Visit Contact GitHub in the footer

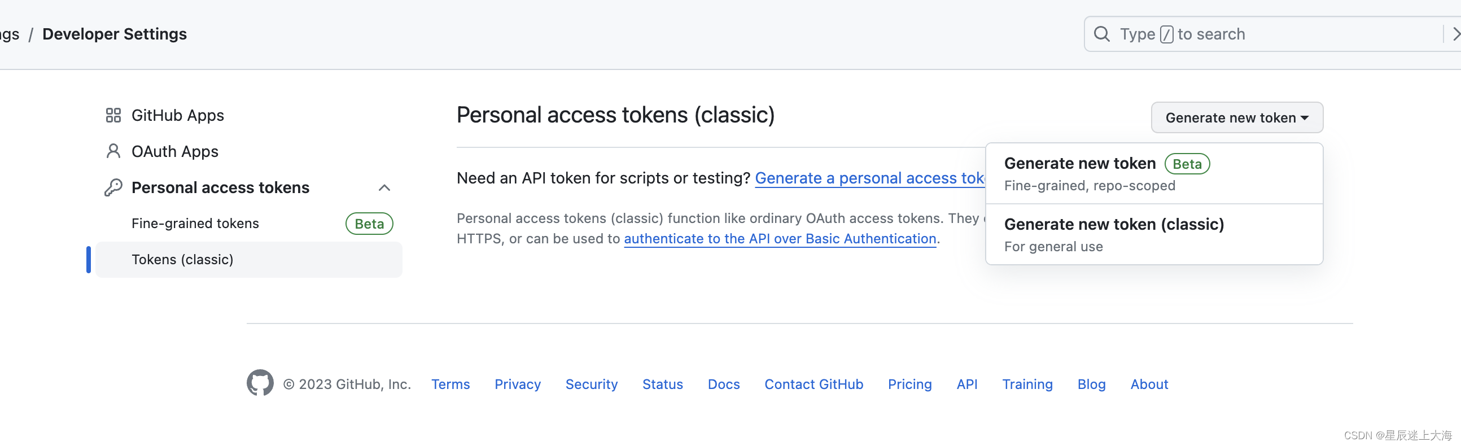click(813, 384)
